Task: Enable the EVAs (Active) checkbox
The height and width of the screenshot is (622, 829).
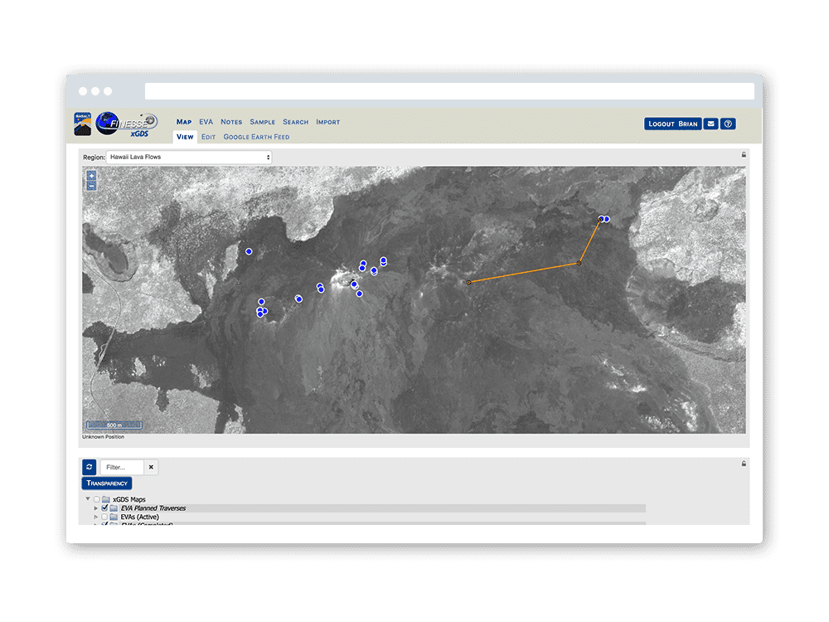Action: 104,518
